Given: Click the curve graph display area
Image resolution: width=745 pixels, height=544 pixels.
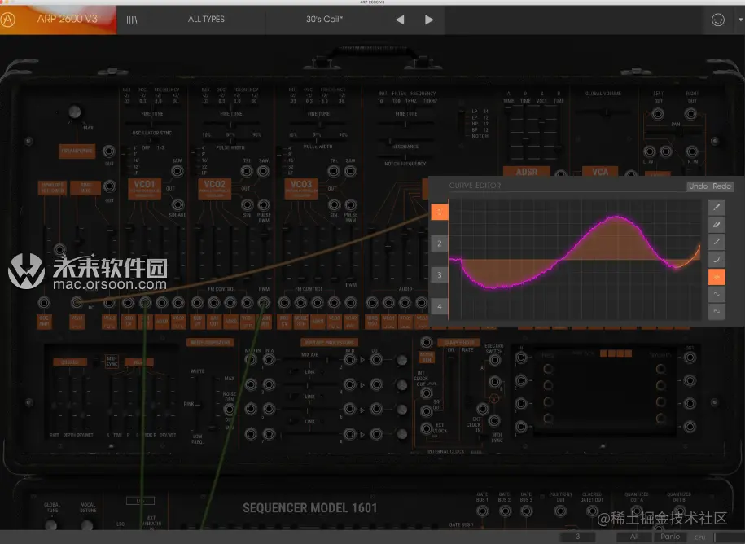Looking at the screenshot, I should tap(575, 260).
